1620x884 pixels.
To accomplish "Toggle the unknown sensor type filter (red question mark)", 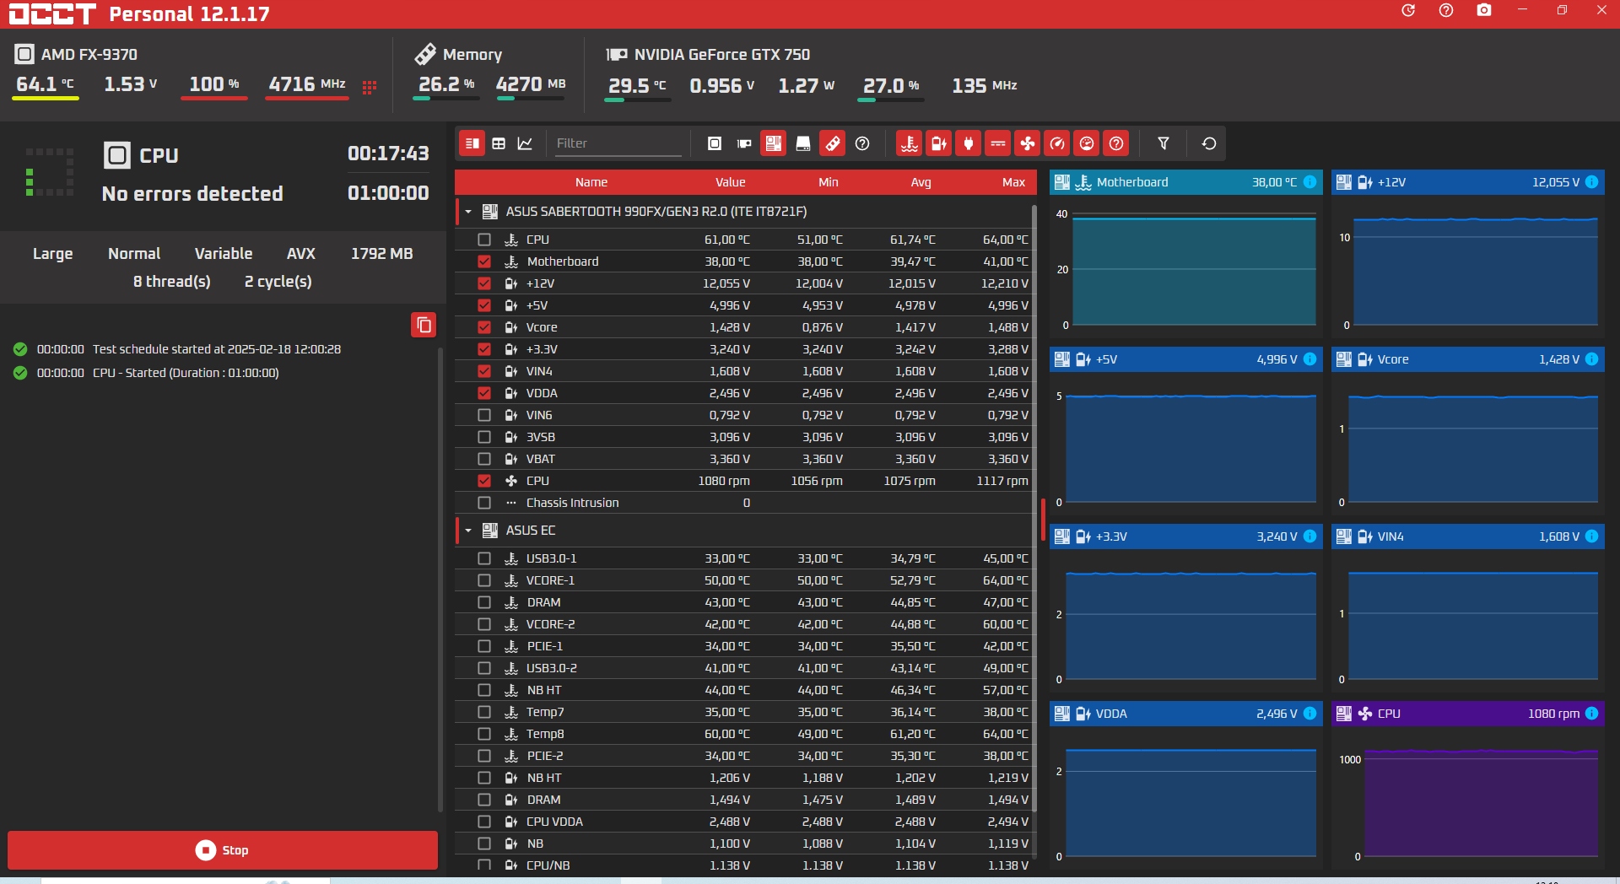I will pyautogui.click(x=1116, y=143).
